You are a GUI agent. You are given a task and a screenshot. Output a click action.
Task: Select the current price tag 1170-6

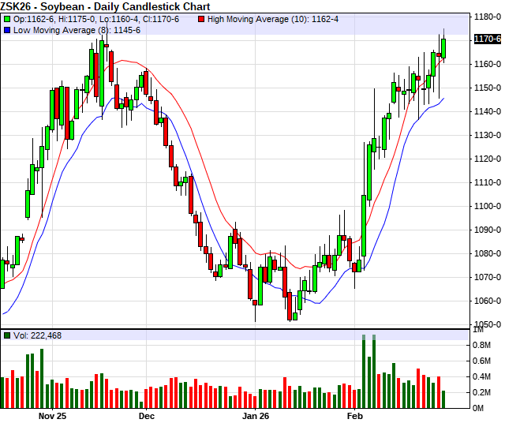coord(487,39)
